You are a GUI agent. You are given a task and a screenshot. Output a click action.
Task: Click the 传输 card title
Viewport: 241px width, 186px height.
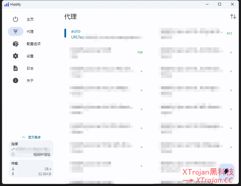[x=14, y=163]
